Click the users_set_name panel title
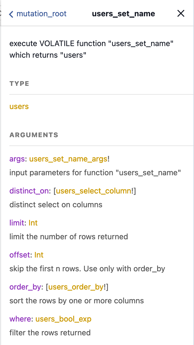 (x=124, y=13)
